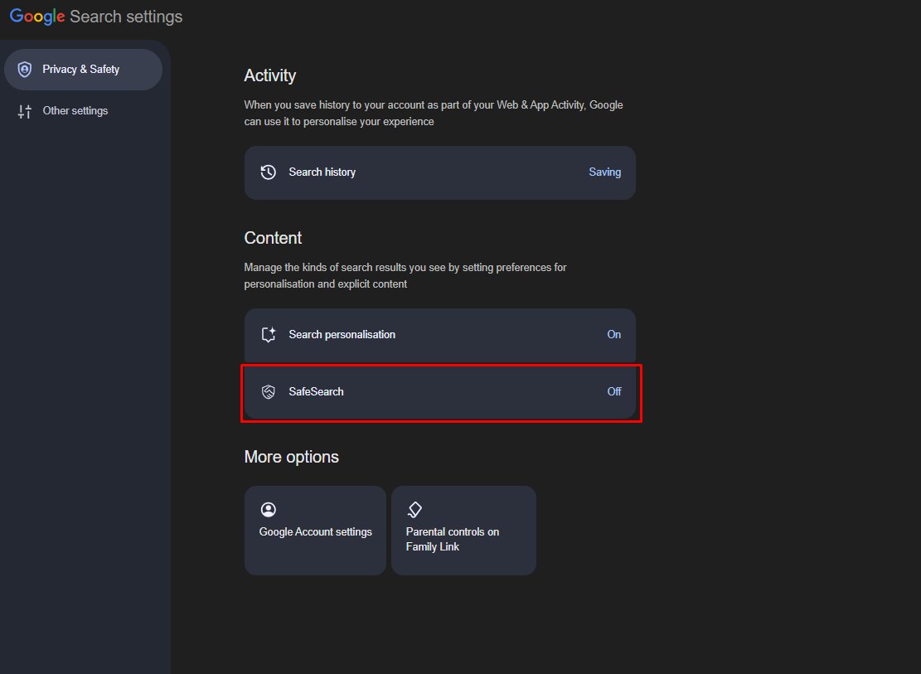Click the Google Account settings person icon
This screenshot has width=921, height=674.
click(x=268, y=509)
